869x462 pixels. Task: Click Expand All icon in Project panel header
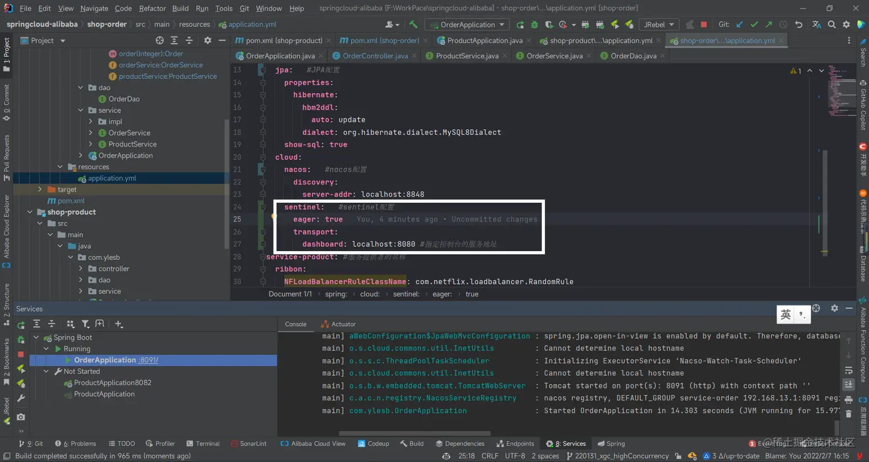175,41
